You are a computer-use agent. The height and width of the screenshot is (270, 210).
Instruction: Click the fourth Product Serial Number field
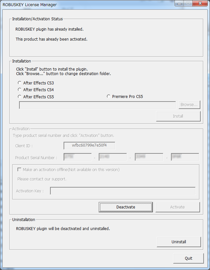[x=185, y=157]
